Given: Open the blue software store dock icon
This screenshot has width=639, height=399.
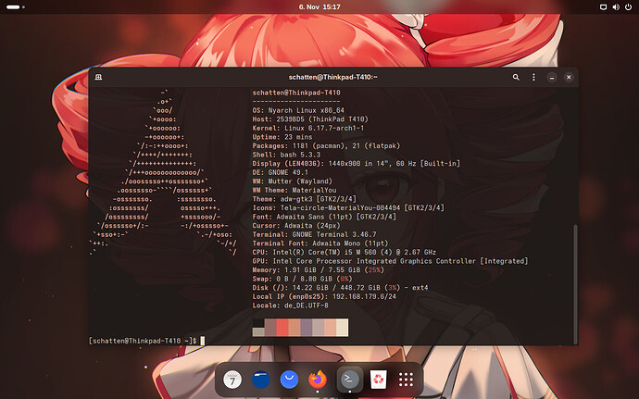Looking at the screenshot, I should coord(289,379).
